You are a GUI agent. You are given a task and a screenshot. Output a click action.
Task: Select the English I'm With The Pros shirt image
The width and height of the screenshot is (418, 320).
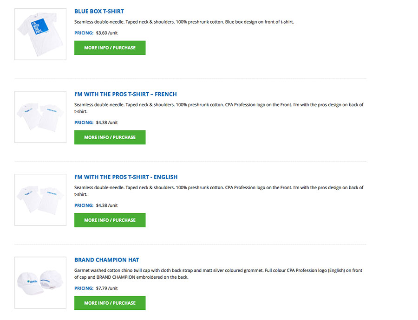tap(40, 200)
